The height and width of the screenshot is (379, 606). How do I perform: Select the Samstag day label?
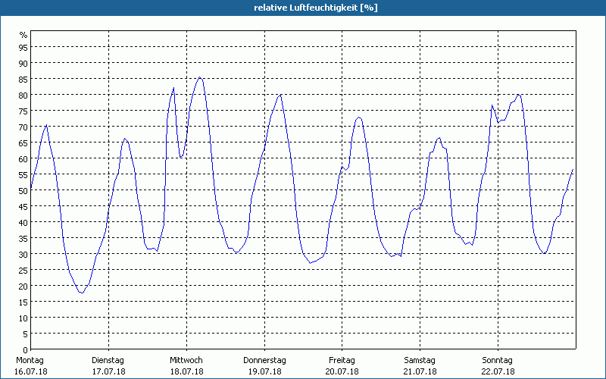[420, 360]
